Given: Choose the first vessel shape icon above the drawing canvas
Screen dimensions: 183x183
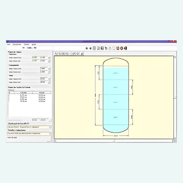Looking at the screenshot, I should [x=56, y=54].
